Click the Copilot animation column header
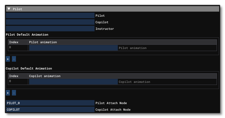The height and width of the screenshot is (118, 225). pos(45,76)
